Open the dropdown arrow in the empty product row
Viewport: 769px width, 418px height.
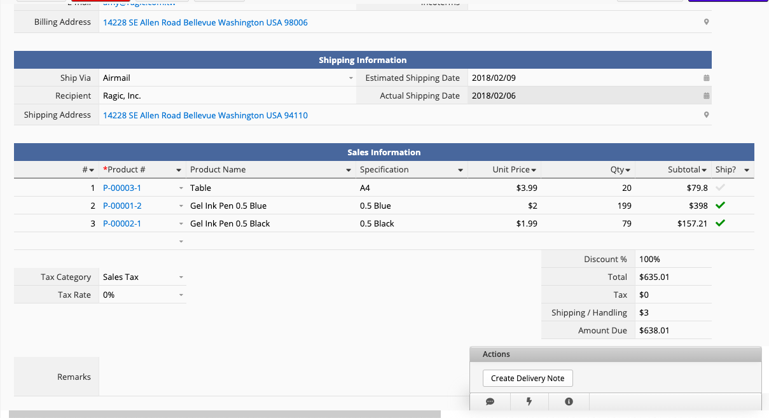pos(181,242)
